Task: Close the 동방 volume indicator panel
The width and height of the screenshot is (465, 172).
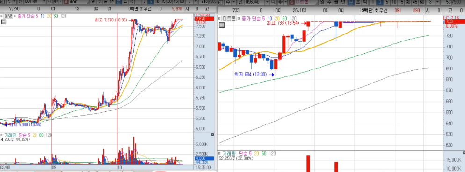Action: [212, 134]
